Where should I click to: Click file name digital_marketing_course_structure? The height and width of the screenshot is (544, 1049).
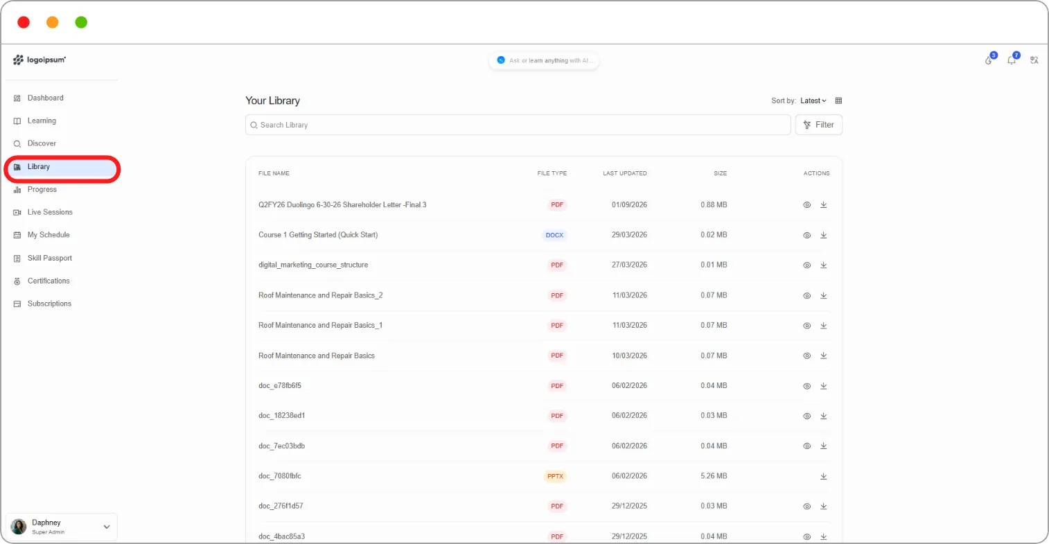(x=313, y=265)
